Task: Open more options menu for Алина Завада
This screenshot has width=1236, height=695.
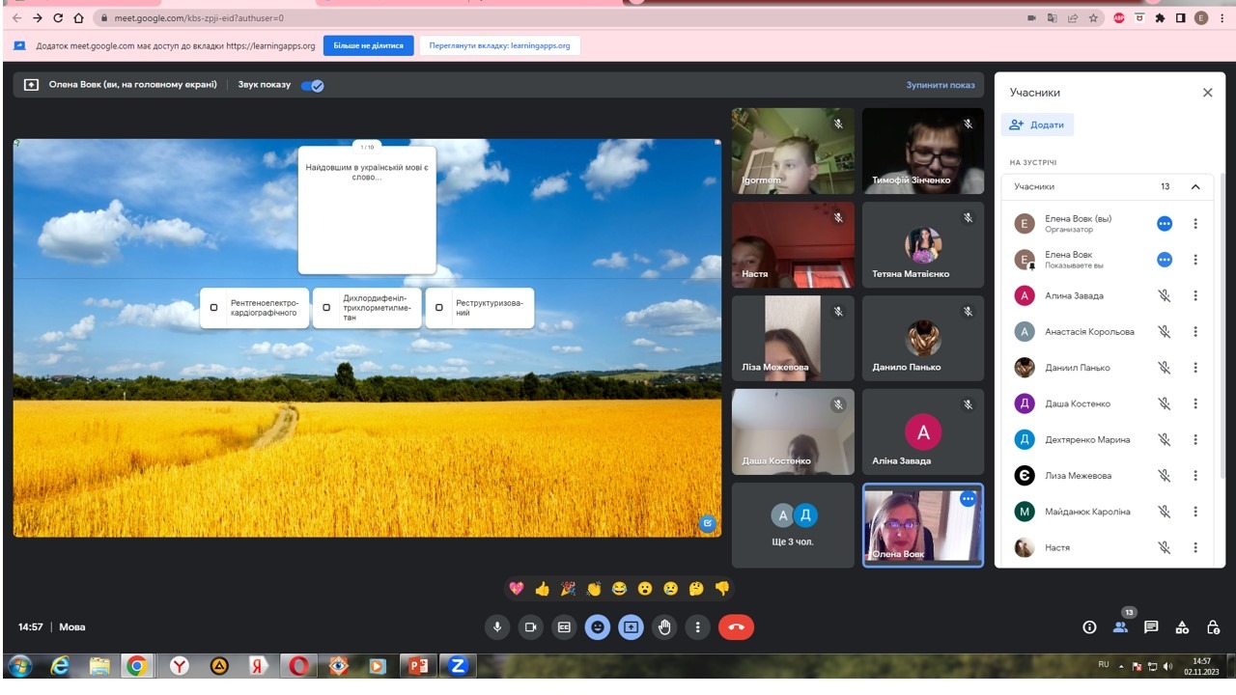Action: coord(1194,296)
